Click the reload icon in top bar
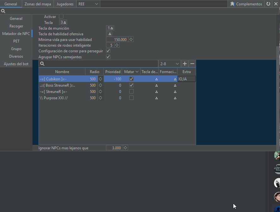 (268, 4)
